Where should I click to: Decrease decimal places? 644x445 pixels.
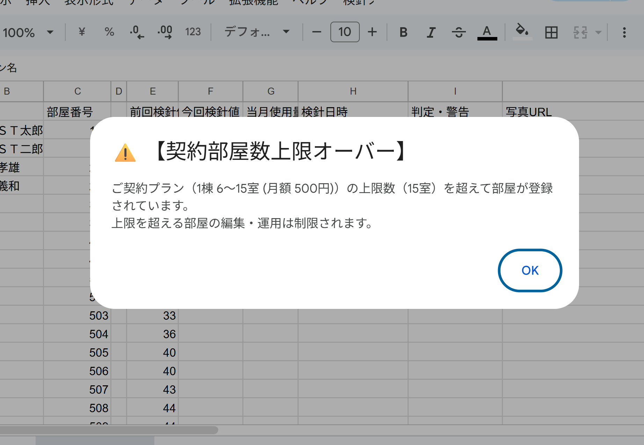click(137, 32)
